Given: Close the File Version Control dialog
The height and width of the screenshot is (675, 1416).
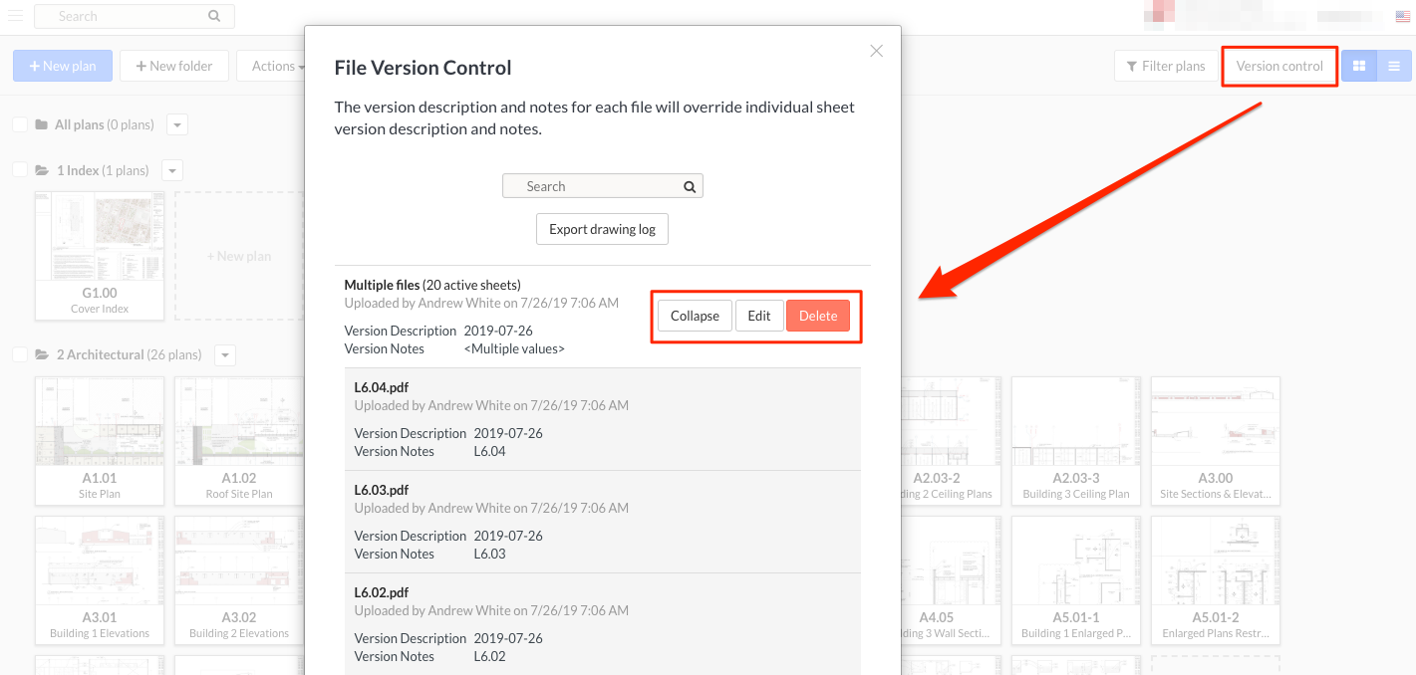Looking at the screenshot, I should 876,51.
